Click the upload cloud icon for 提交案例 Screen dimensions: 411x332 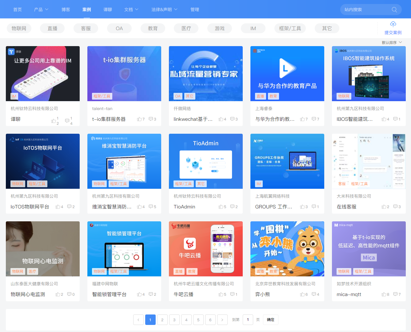(393, 24)
